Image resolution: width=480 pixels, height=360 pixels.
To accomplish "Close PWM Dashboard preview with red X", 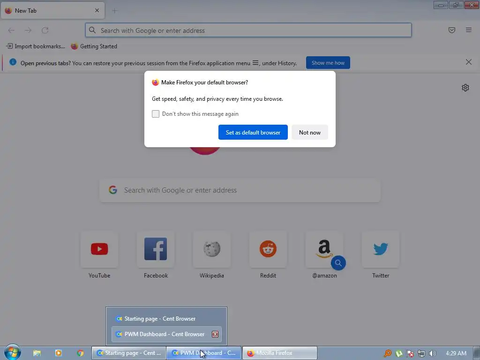I will [x=215, y=334].
